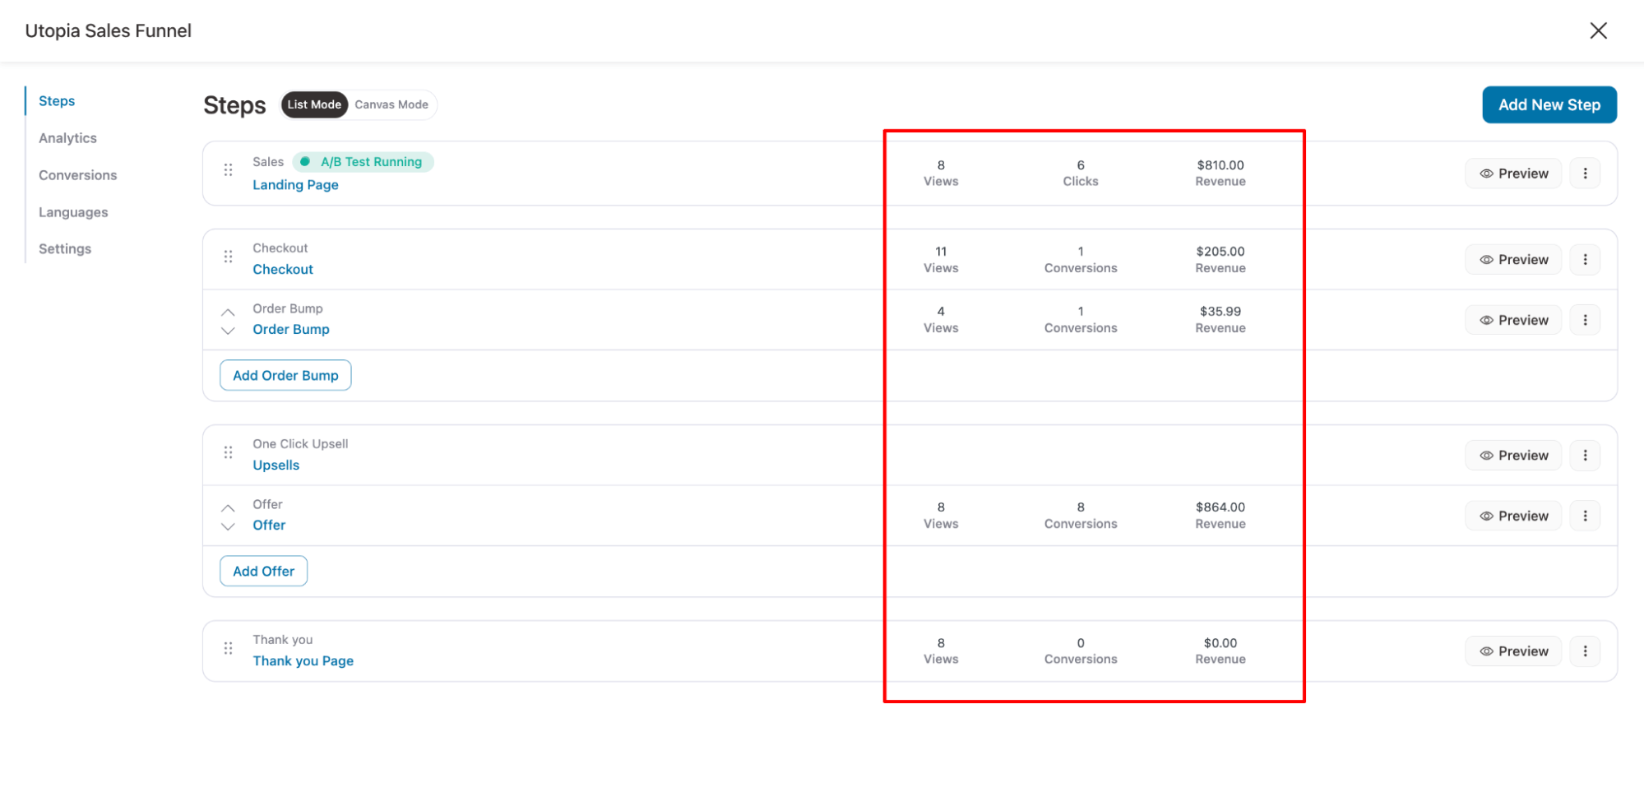Open more options menu for Landing Page
Screen dimensions: 1644x806
coord(1585,174)
